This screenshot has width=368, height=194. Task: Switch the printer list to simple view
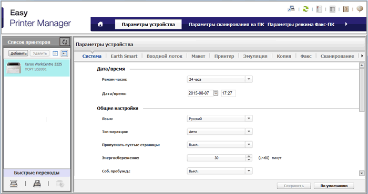tap(55, 53)
